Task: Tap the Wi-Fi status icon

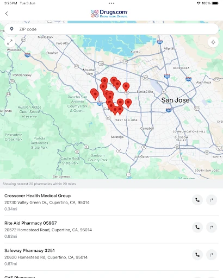Action: [x=199, y=3]
